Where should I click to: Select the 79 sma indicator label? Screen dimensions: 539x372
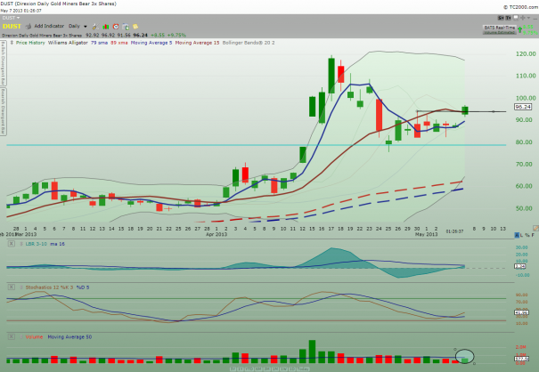[99, 43]
